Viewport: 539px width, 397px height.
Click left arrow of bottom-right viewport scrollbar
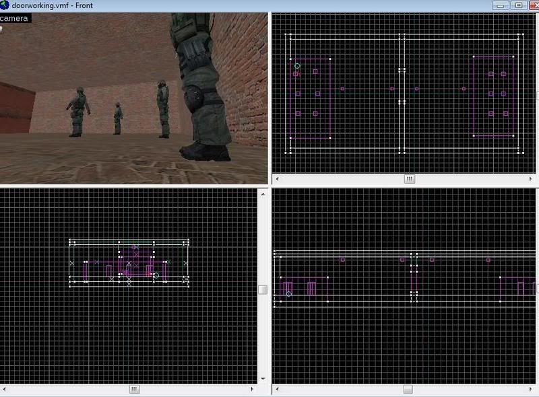[277, 390]
